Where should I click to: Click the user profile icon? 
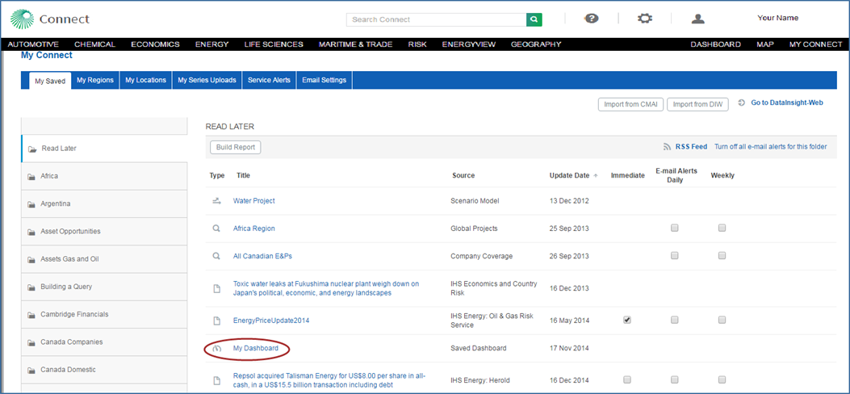click(698, 19)
